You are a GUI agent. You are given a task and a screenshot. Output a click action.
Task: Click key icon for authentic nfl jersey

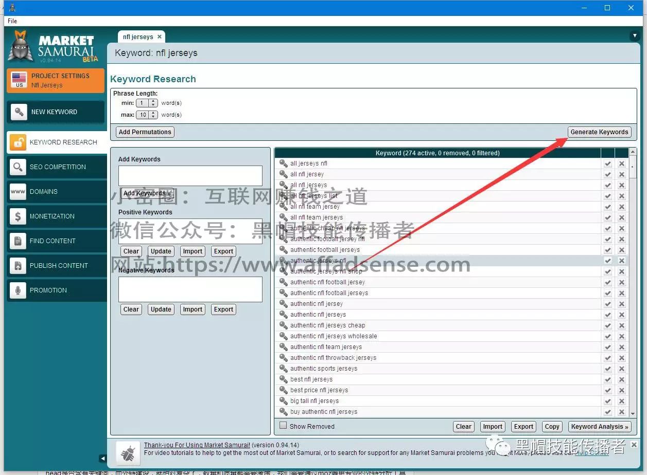[x=284, y=304]
